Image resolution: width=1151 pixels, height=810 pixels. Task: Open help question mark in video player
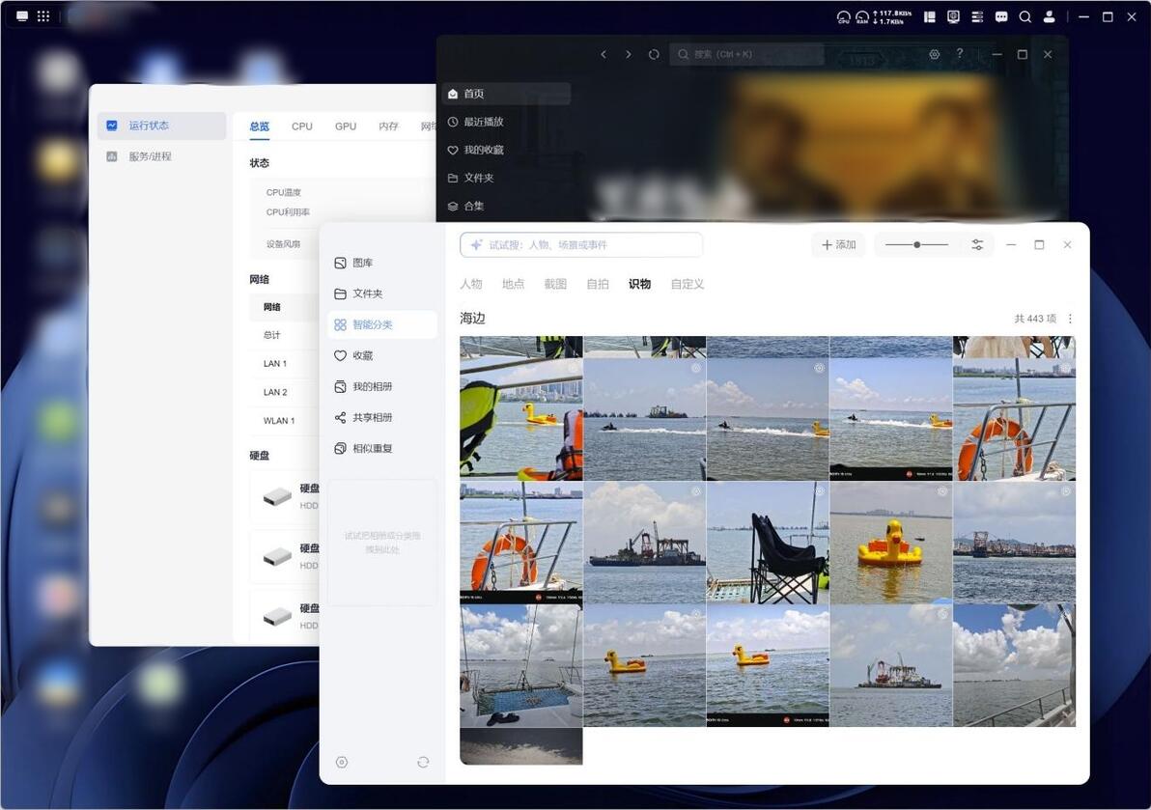point(960,53)
